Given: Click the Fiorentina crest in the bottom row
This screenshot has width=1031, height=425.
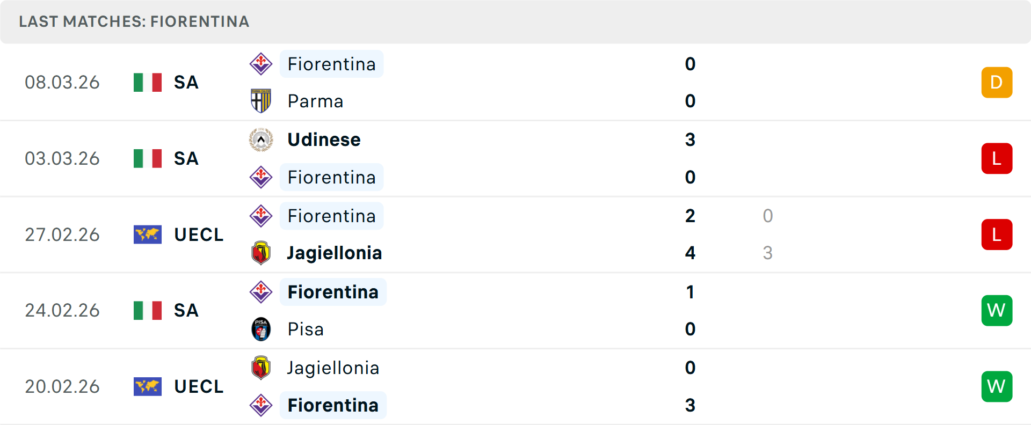Looking at the screenshot, I should pyautogui.click(x=261, y=405).
